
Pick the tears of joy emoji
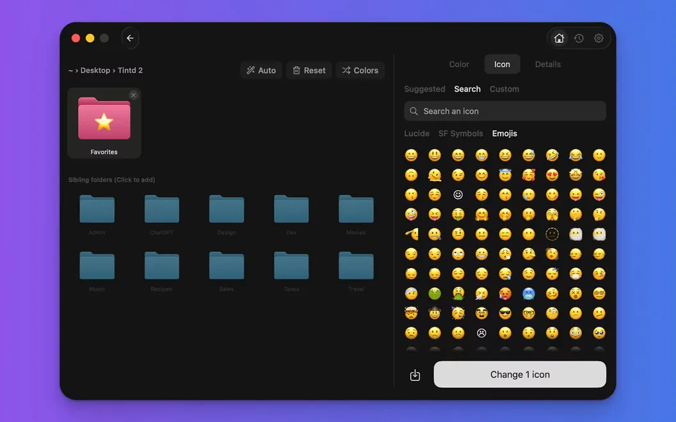pyautogui.click(x=575, y=155)
